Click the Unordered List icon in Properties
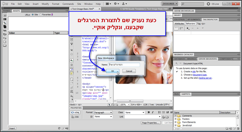Screen dimensions: 242x132 159,112
